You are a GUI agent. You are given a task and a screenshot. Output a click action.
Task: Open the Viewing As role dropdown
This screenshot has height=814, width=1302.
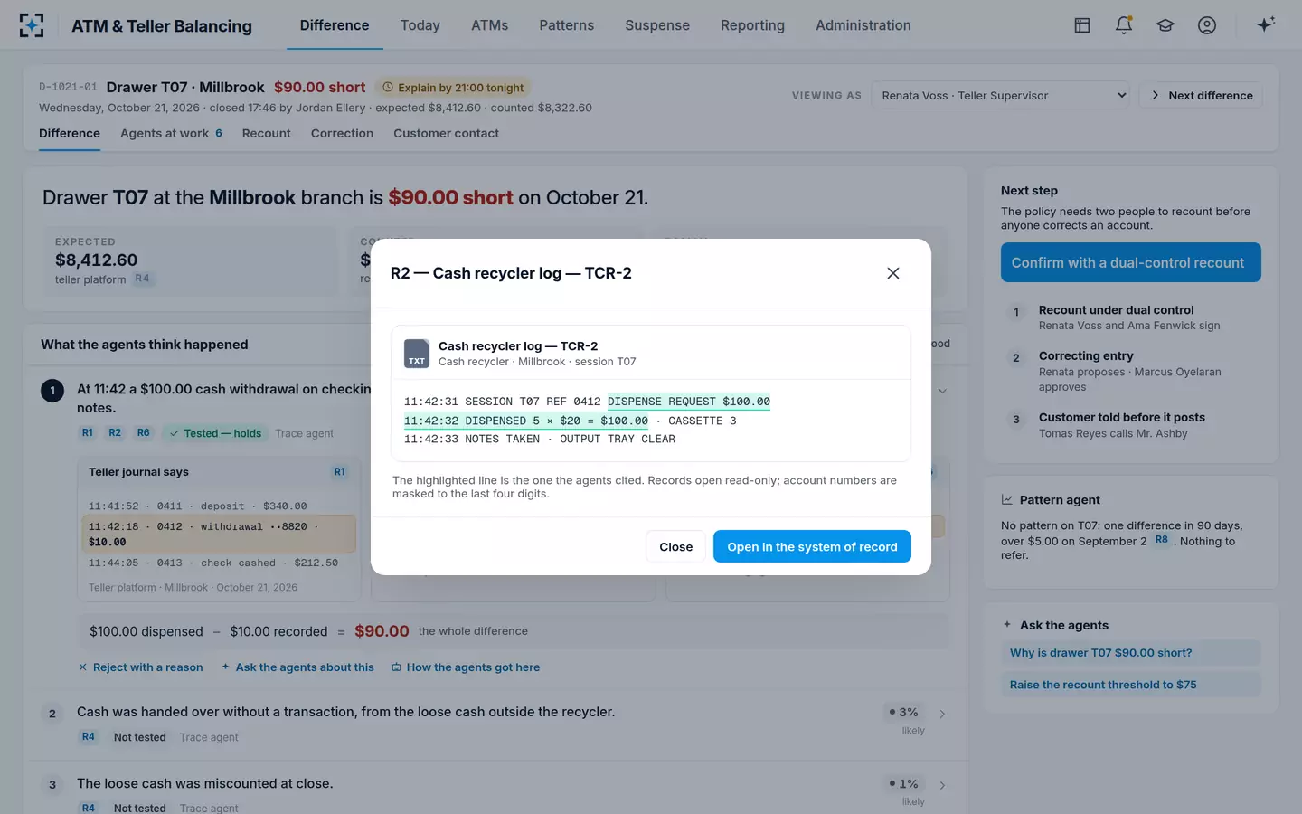click(x=1003, y=95)
